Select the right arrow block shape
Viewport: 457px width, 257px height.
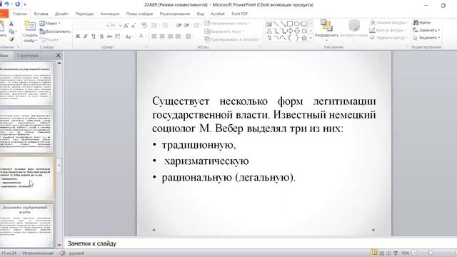(x=290, y=31)
